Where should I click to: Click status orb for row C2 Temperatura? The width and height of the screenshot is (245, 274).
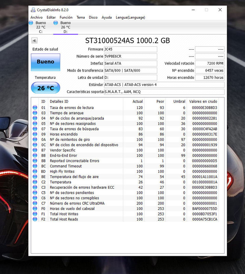pos(35,182)
